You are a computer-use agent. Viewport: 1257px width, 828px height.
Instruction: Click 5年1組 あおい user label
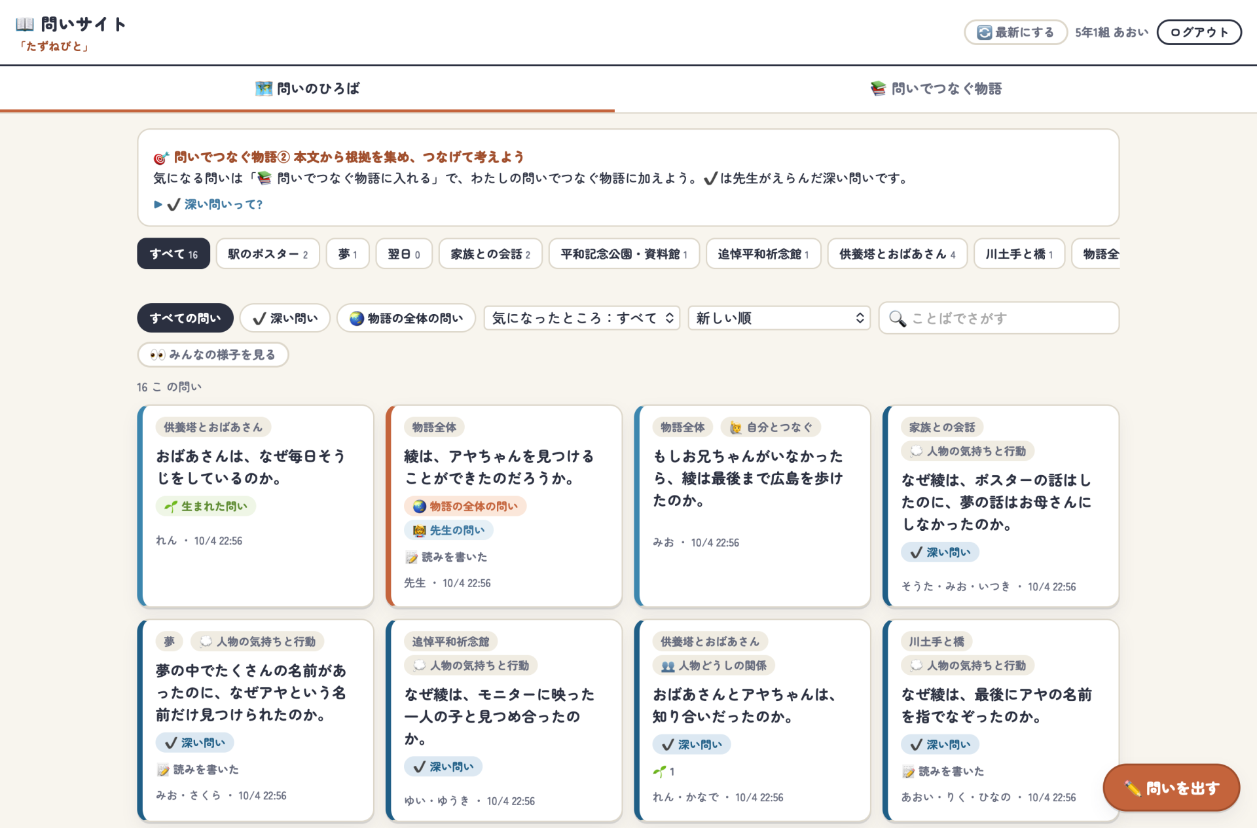click(1111, 32)
